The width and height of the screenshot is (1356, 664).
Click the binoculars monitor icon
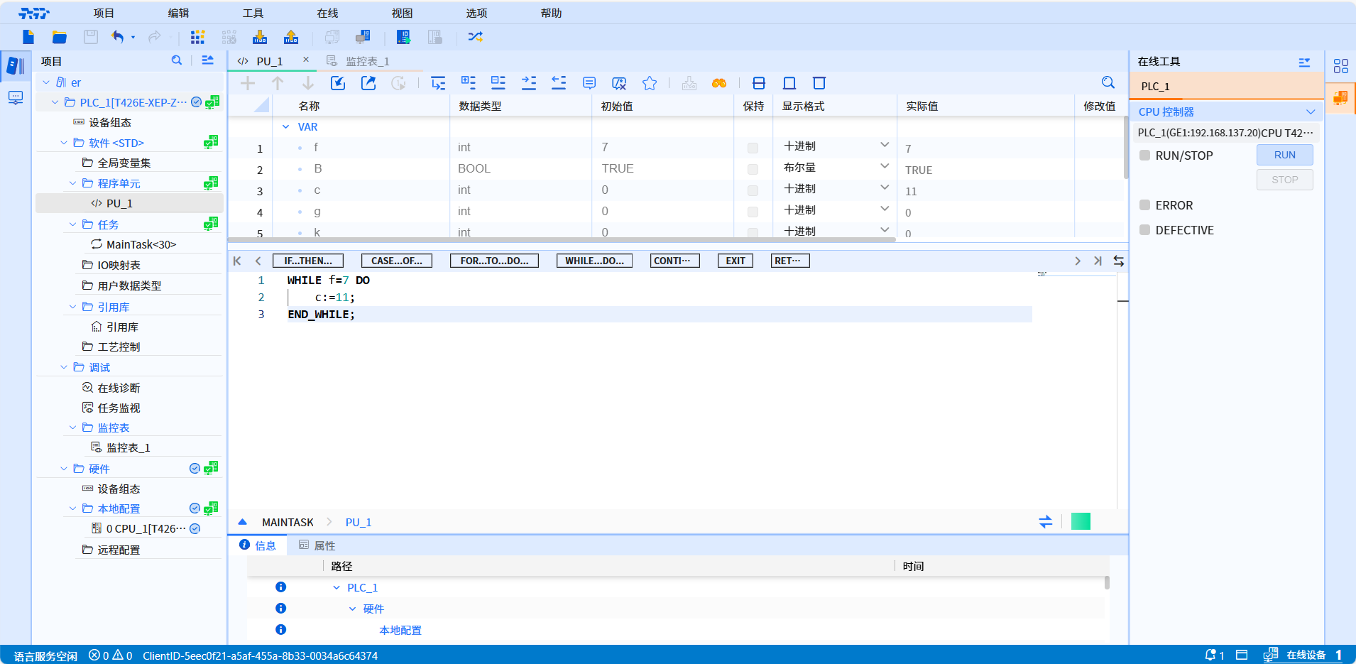pyautogui.click(x=719, y=83)
